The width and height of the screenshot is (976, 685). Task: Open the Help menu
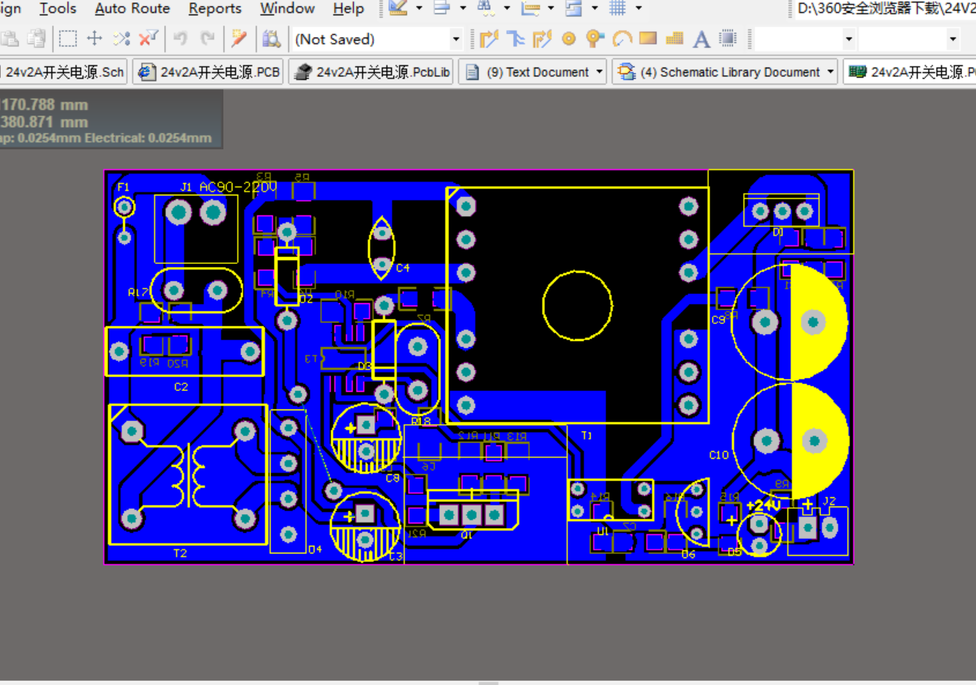tap(348, 8)
